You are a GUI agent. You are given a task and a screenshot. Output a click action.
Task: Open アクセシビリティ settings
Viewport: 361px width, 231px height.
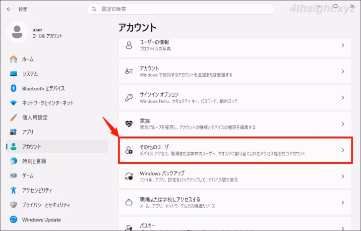pos(57,190)
